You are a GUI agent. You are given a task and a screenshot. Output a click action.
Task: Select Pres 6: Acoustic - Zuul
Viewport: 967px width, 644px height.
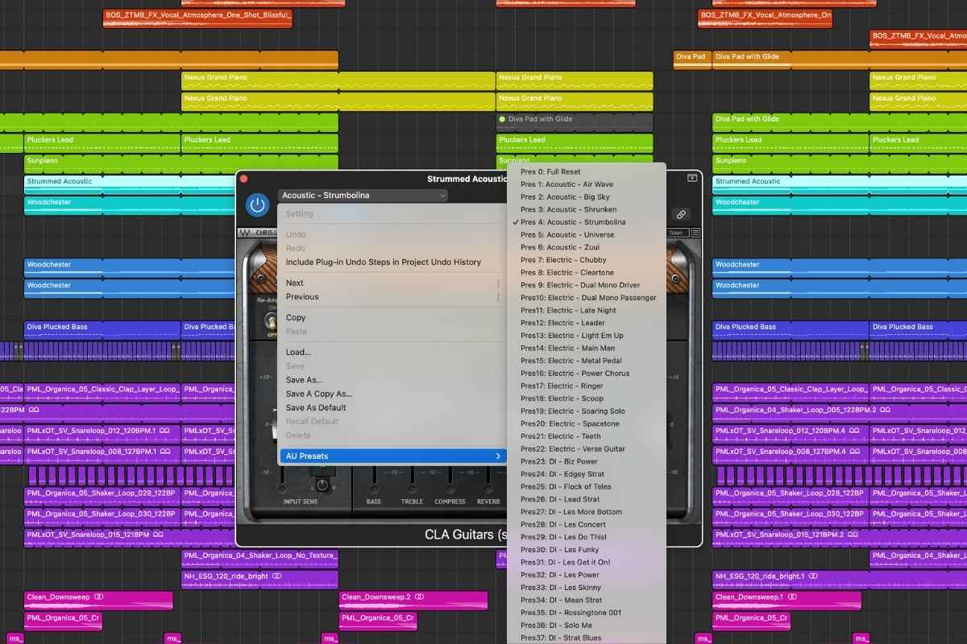click(x=586, y=247)
